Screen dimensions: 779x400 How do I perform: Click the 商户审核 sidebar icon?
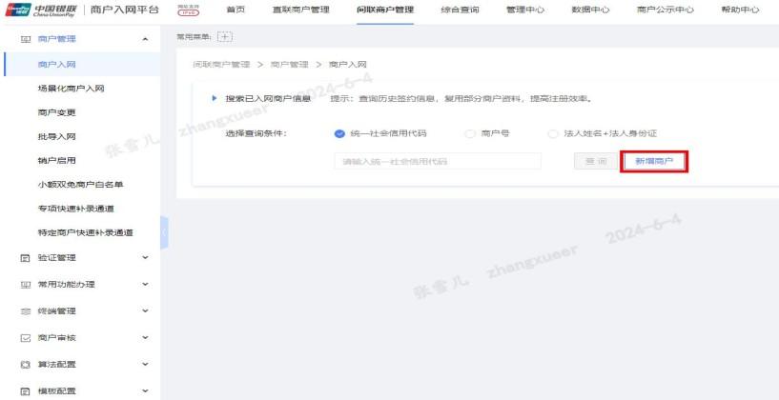pyautogui.click(x=26, y=337)
